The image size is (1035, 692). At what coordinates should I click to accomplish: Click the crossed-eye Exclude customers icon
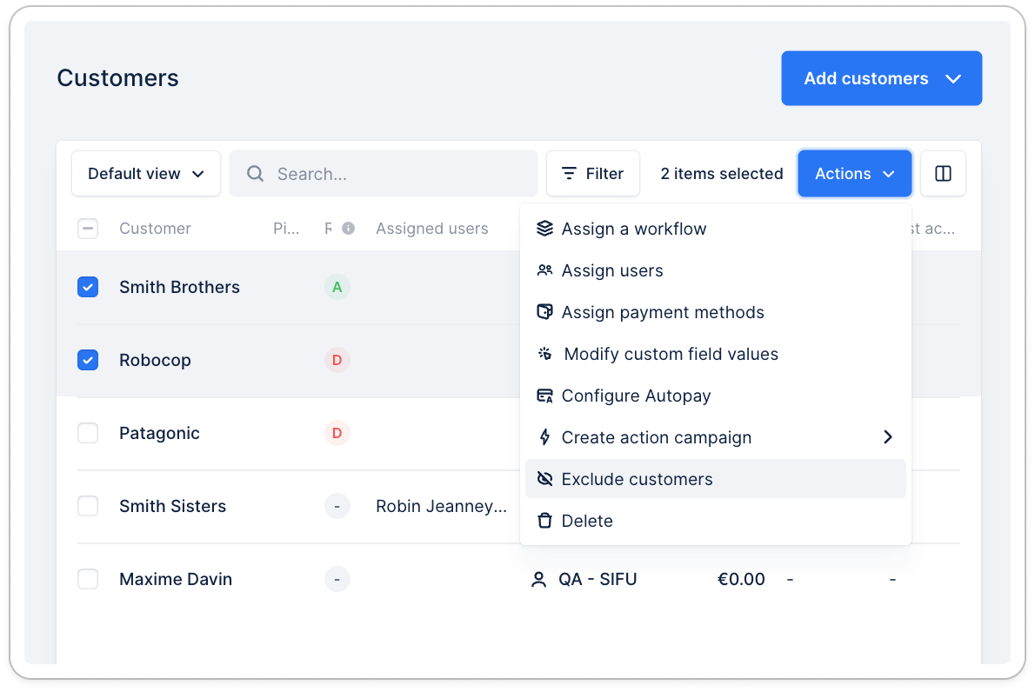[x=545, y=479]
